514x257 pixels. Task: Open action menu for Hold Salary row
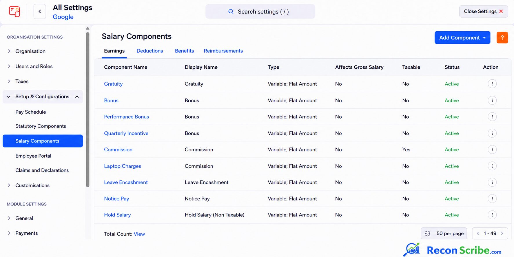tap(492, 215)
